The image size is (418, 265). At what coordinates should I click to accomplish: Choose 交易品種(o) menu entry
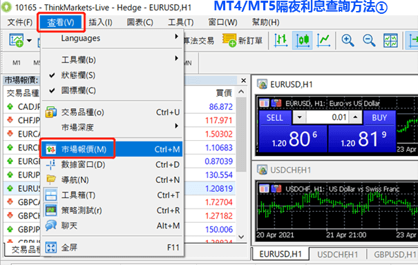[112, 112]
